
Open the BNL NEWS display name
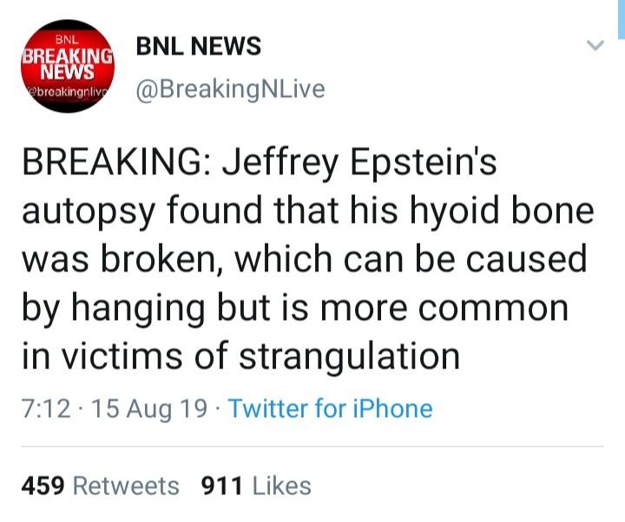click(x=199, y=47)
